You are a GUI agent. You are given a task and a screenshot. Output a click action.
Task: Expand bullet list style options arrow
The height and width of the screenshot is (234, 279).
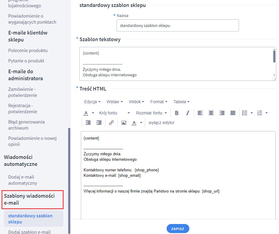click(252, 113)
